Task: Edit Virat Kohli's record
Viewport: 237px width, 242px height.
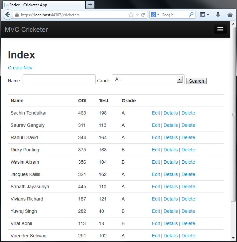Action: tap(156, 223)
